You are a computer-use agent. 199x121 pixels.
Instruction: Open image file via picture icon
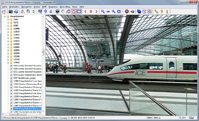coord(11,12)
